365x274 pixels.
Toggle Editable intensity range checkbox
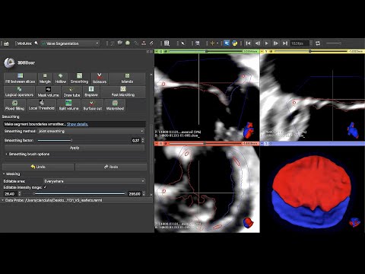[45, 187]
